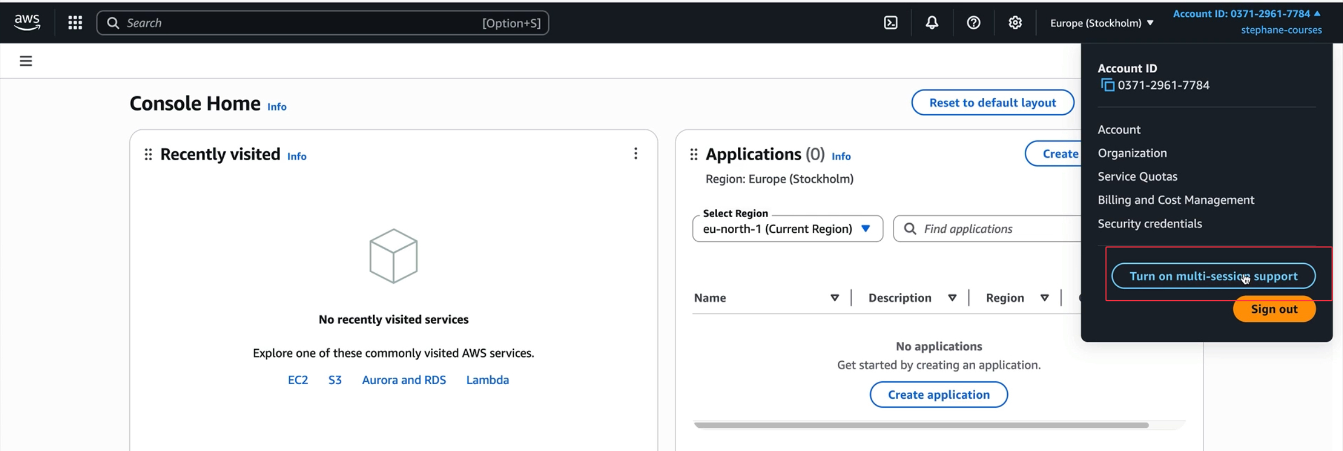Open the Select Region eu-north-1 dropdown
Viewport: 1343px width, 451px height.
click(787, 229)
